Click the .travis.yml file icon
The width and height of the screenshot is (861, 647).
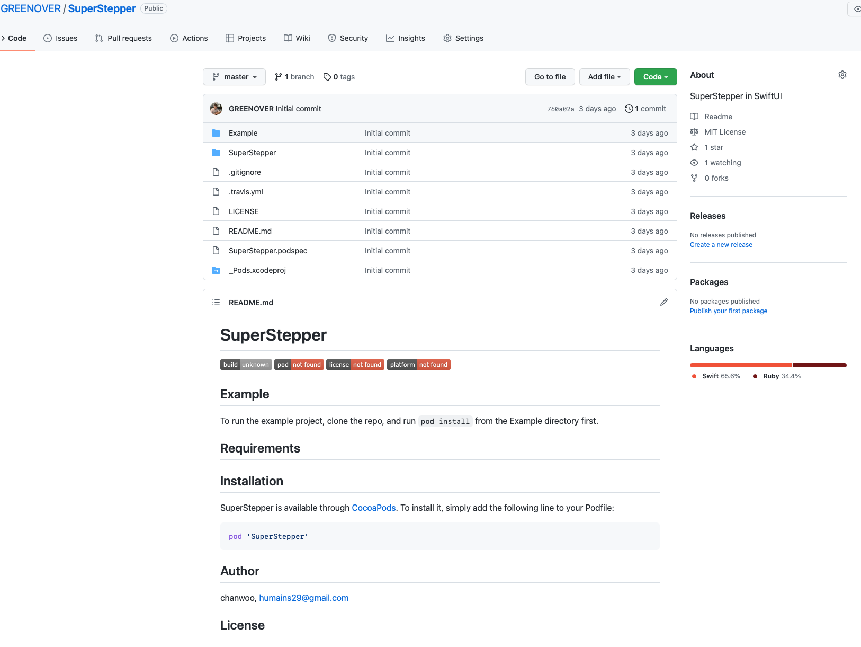pyautogui.click(x=216, y=192)
